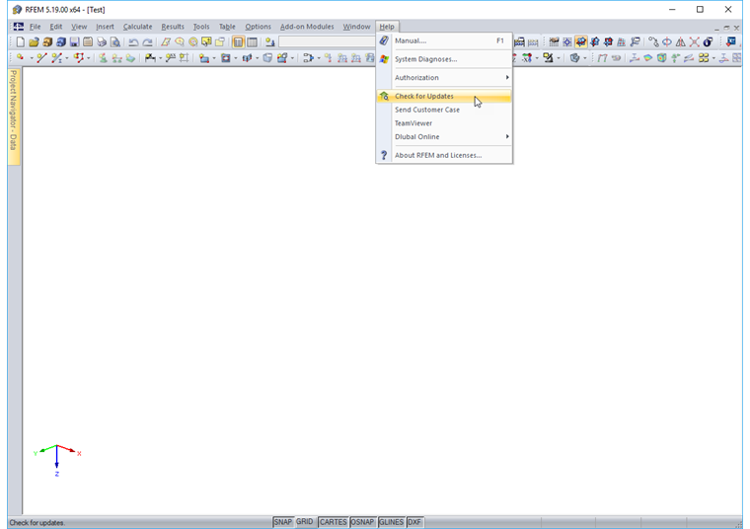This screenshot has height=529, width=750.
Task: Open Project Navigator - Data side tab
Action: [x=14, y=116]
